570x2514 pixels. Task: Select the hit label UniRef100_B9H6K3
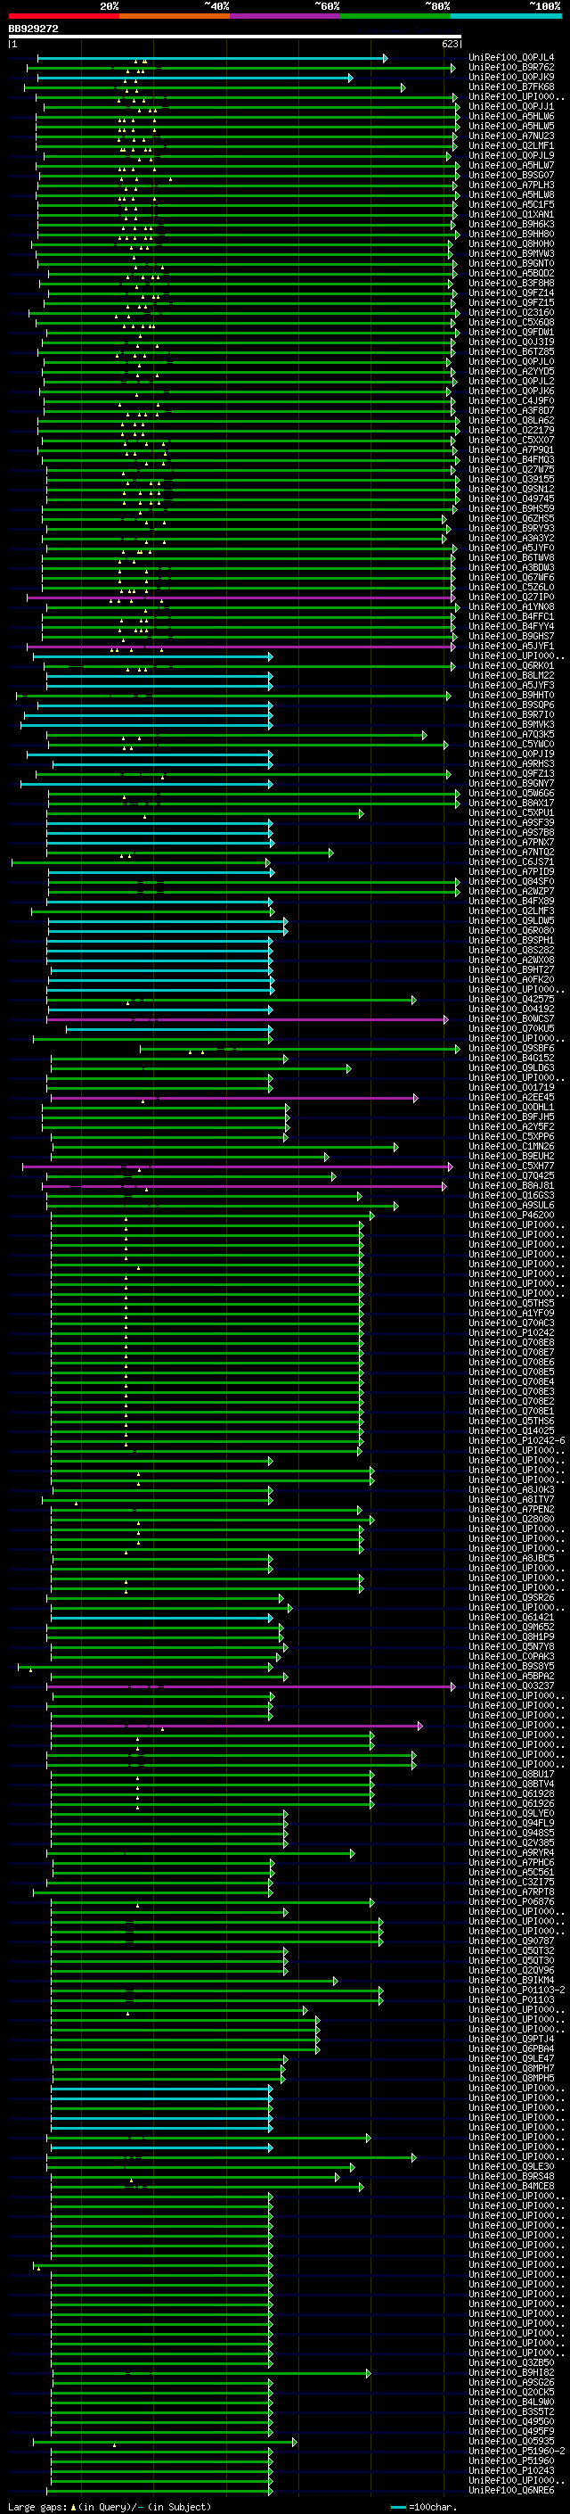click(x=511, y=225)
